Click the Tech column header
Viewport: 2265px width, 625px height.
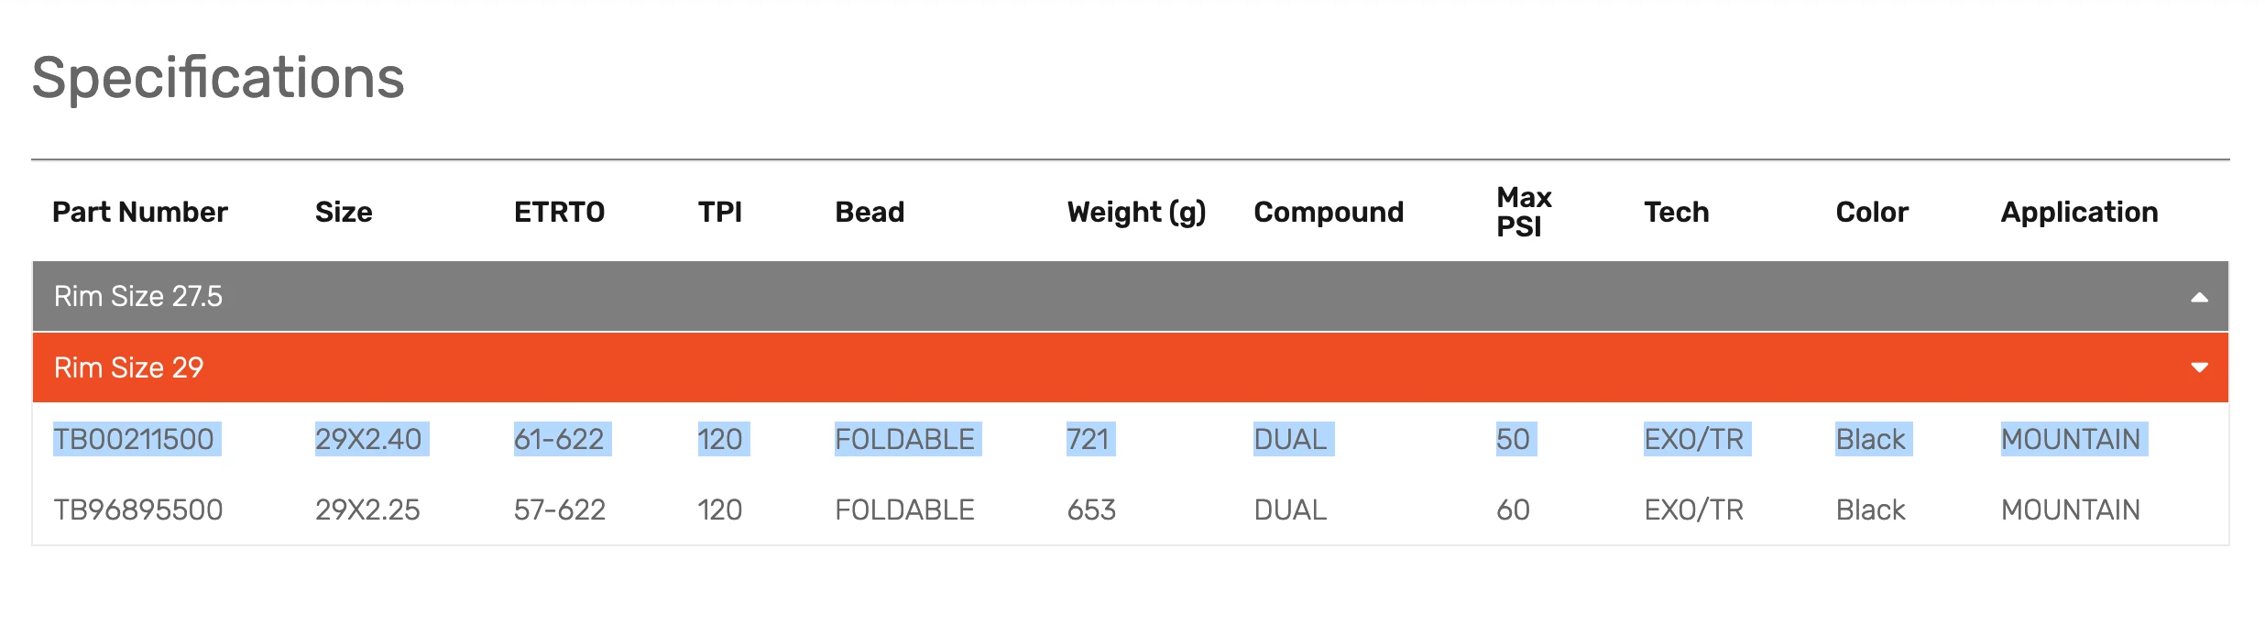(x=1676, y=212)
